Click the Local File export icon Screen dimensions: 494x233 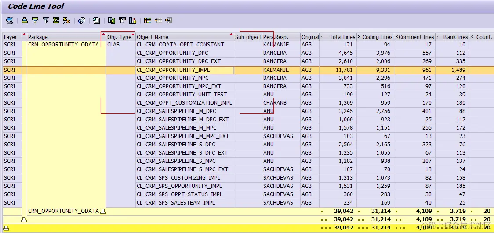(x=112, y=21)
